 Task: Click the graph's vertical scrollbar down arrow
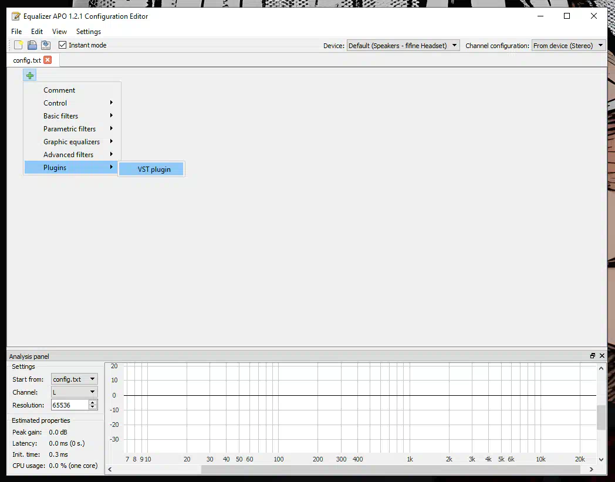point(601,459)
